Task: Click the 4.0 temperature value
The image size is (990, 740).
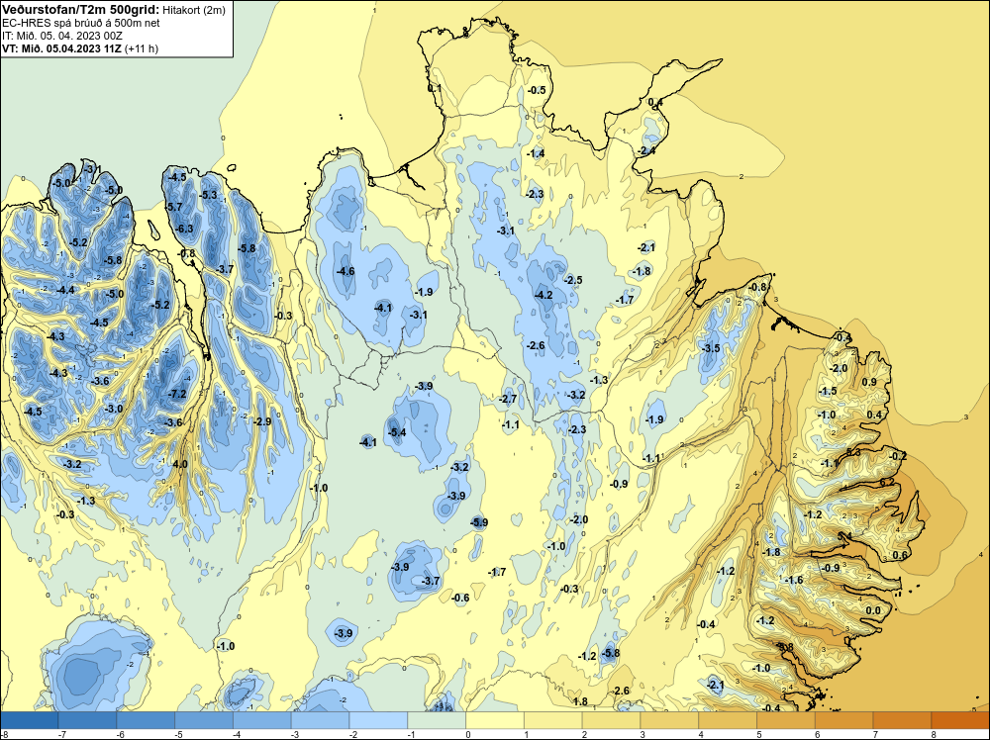Action: [x=180, y=464]
